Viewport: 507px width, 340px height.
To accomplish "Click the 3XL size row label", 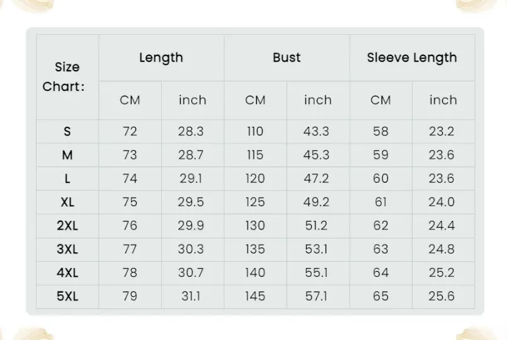I will coord(67,249).
